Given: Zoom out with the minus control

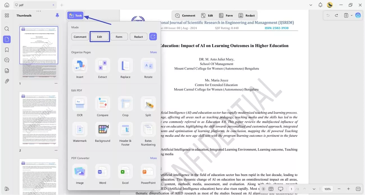Looking at the screenshot, I should (339, 189).
